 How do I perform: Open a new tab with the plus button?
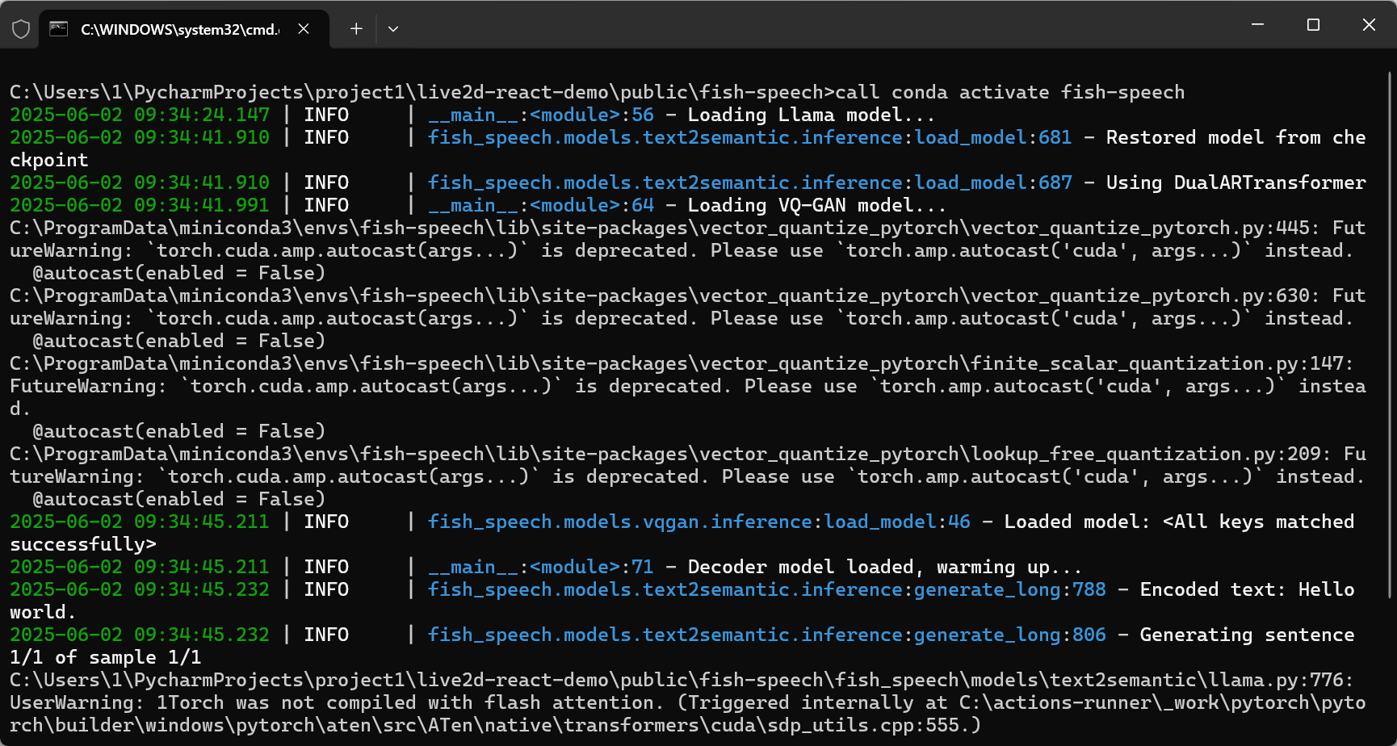coord(355,28)
